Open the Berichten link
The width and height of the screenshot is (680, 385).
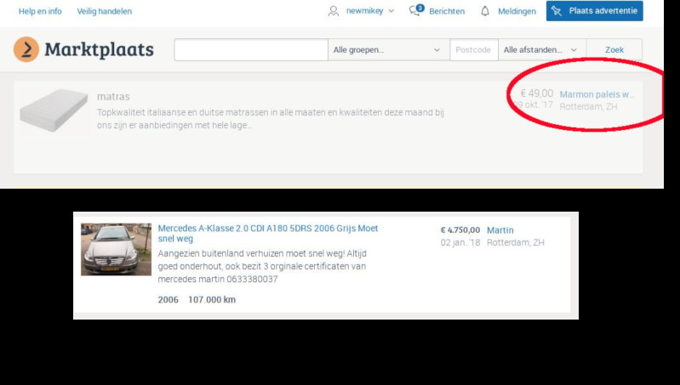pyautogui.click(x=446, y=11)
